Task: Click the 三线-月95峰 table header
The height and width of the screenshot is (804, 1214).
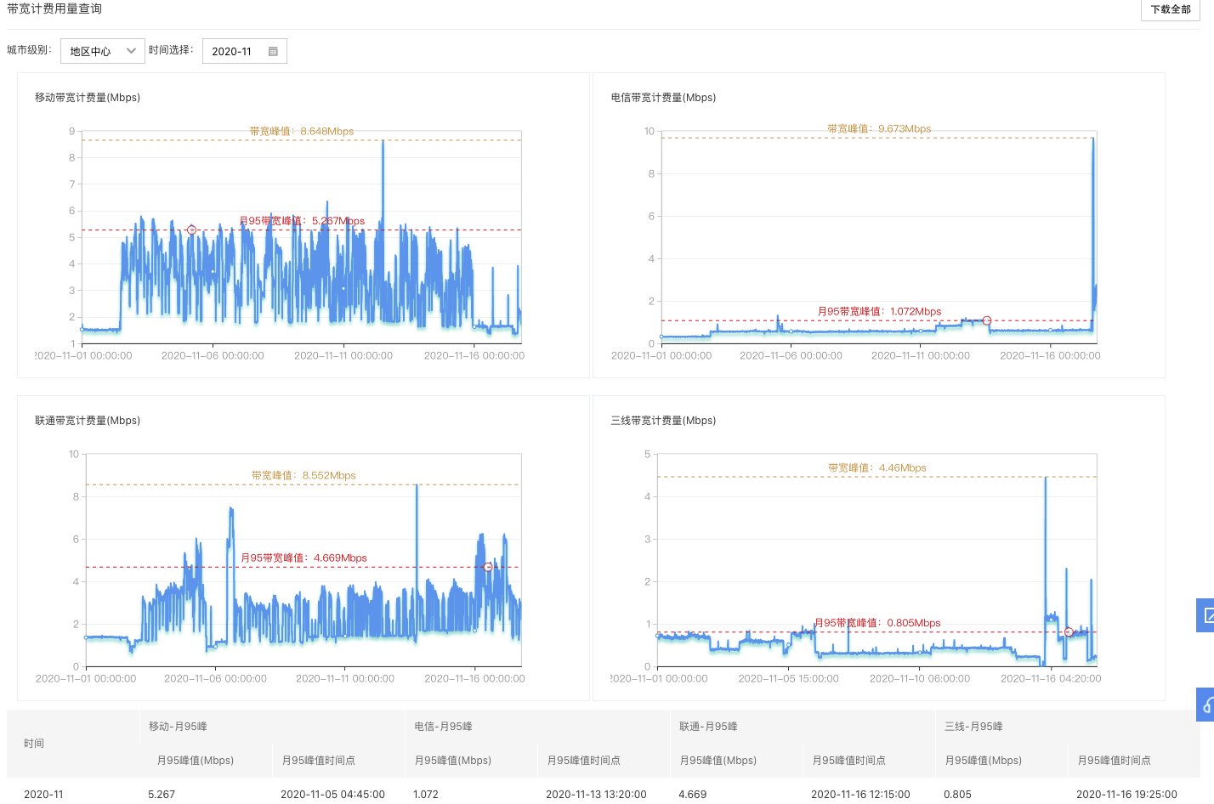Action: tap(973, 727)
